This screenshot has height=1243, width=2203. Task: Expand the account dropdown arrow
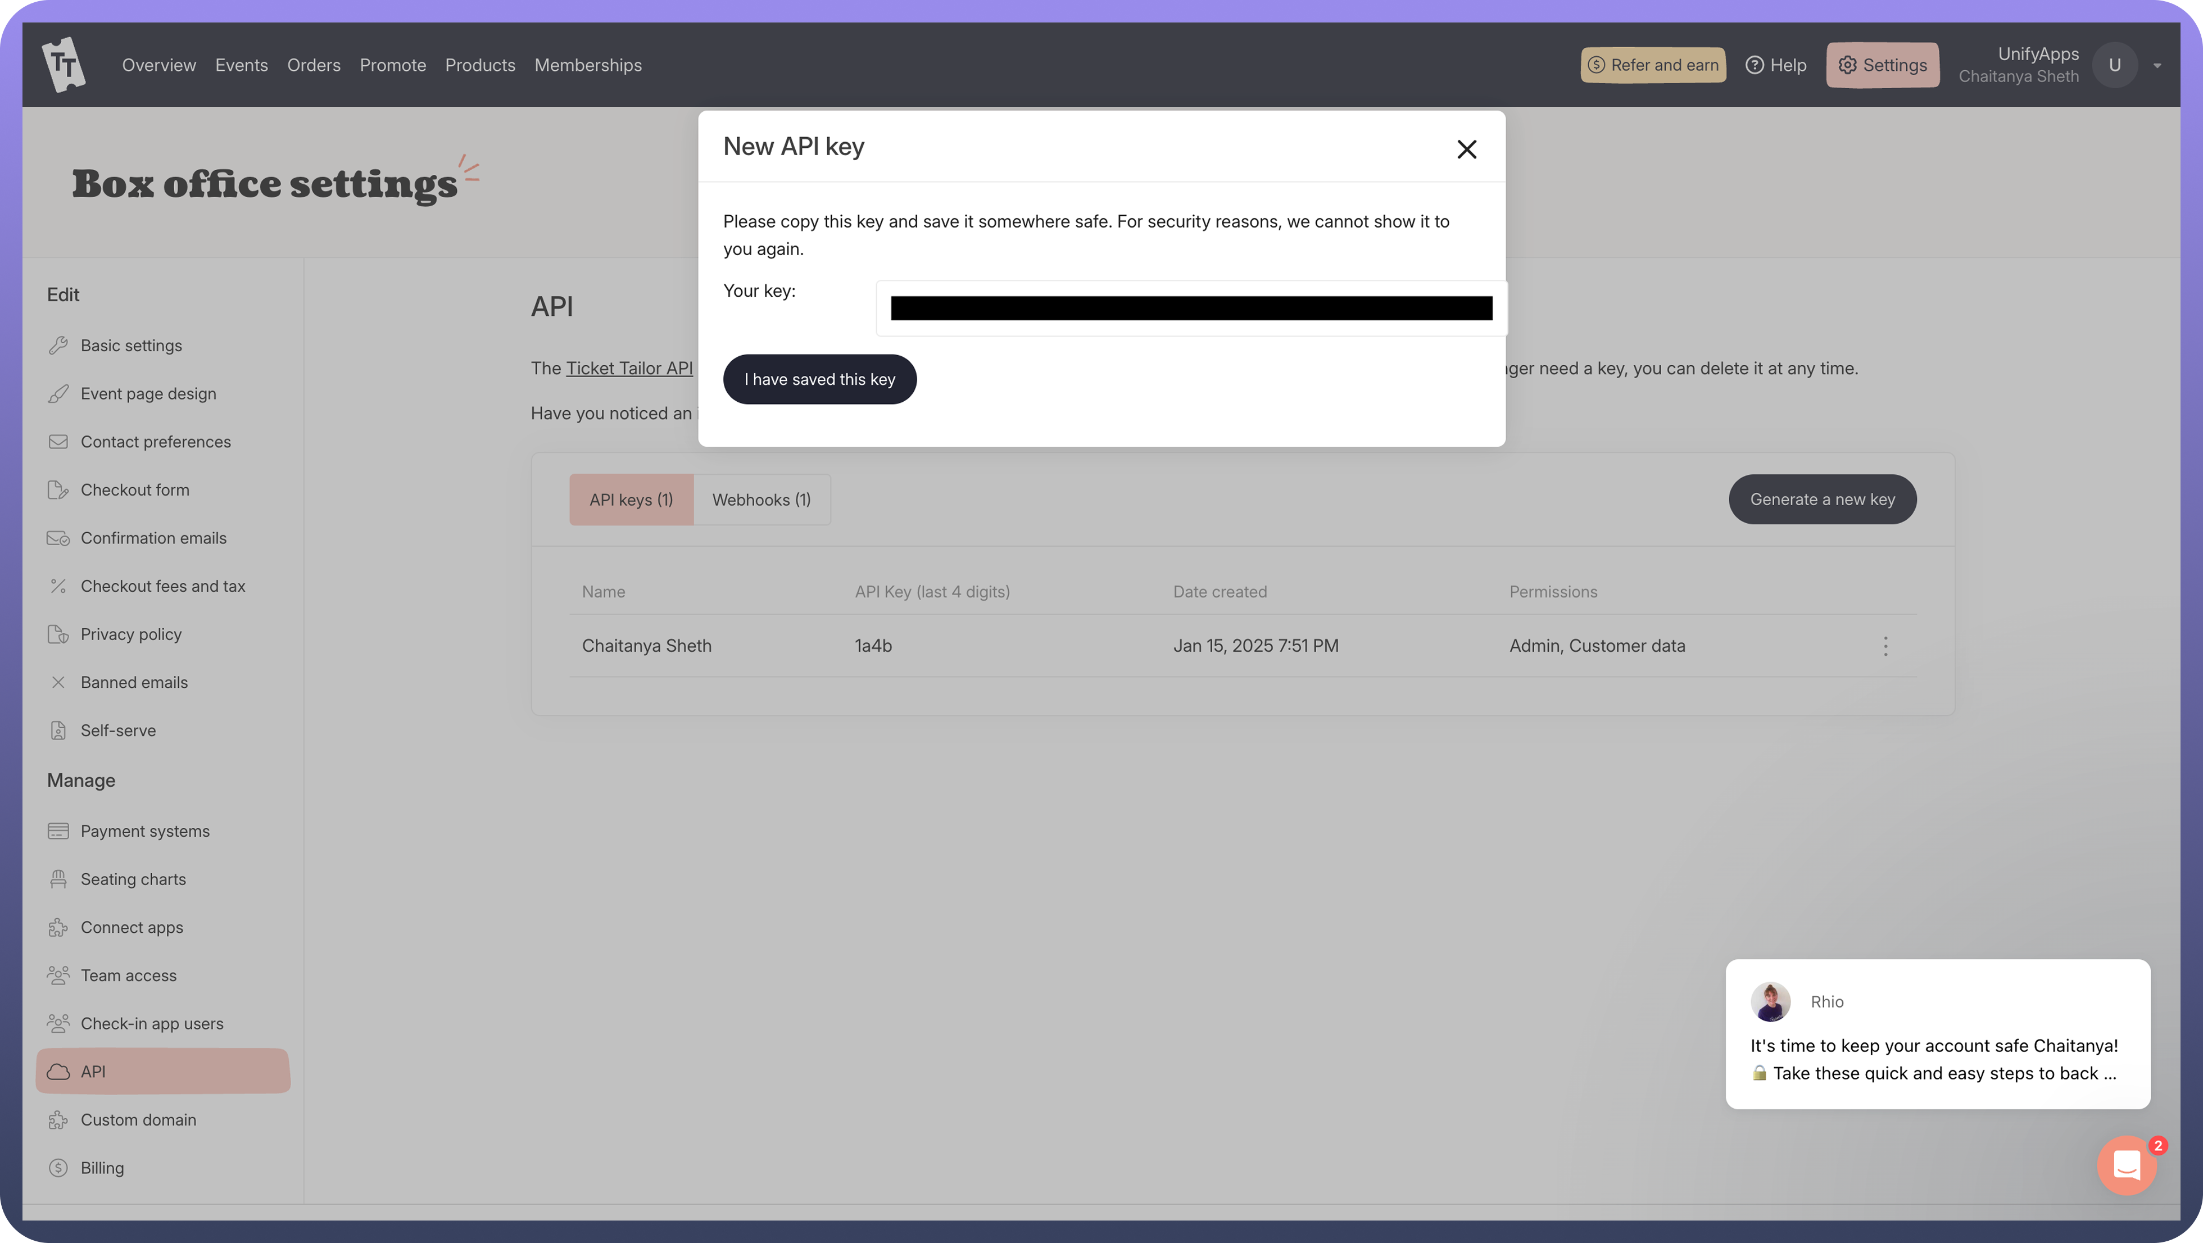(x=2157, y=66)
